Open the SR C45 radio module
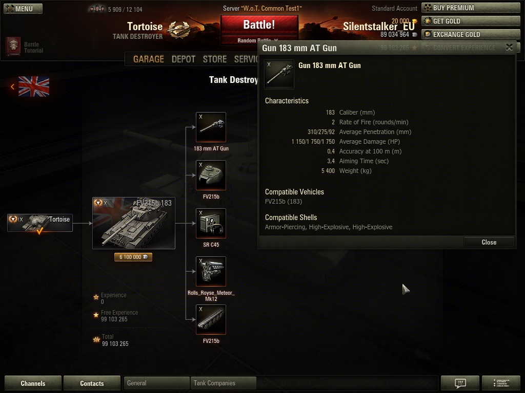525x393 pixels. click(x=211, y=223)
